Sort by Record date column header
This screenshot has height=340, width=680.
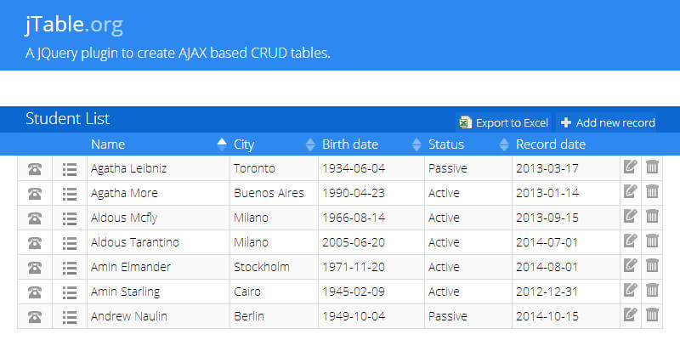pyautogui.click(x=551, y=144)
